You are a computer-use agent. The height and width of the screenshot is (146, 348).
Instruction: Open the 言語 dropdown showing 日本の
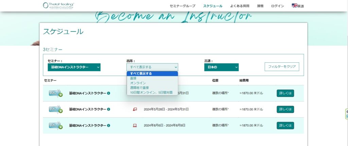(221, 67)
